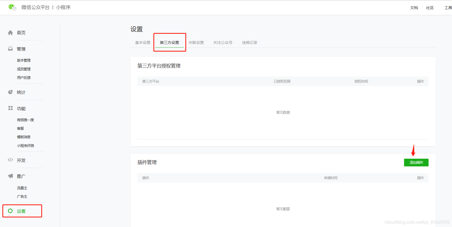The height and width of the screenshot is (227, 452).
Task: Click the 已授权权限 column header
Action: 282,81
